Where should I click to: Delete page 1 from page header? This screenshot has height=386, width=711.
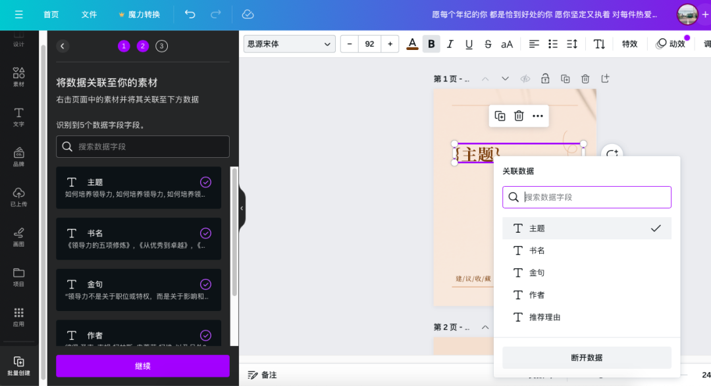point(585,79)
